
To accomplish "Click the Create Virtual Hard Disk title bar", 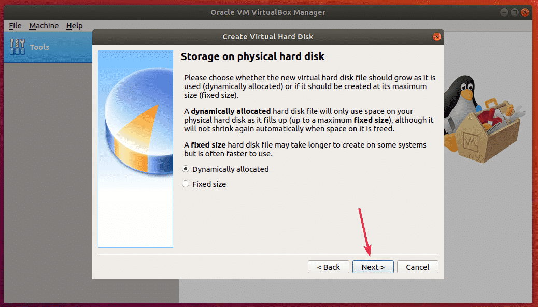I will click(267, 37).
